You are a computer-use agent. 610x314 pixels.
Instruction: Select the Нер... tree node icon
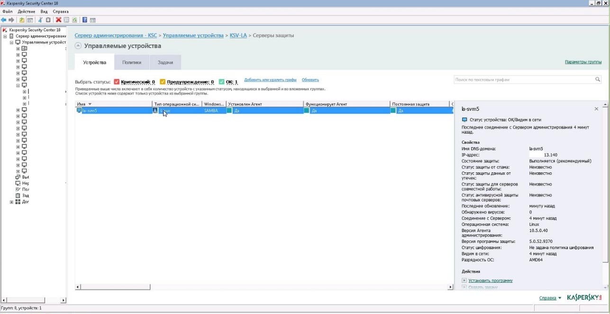tap(18, 183)
